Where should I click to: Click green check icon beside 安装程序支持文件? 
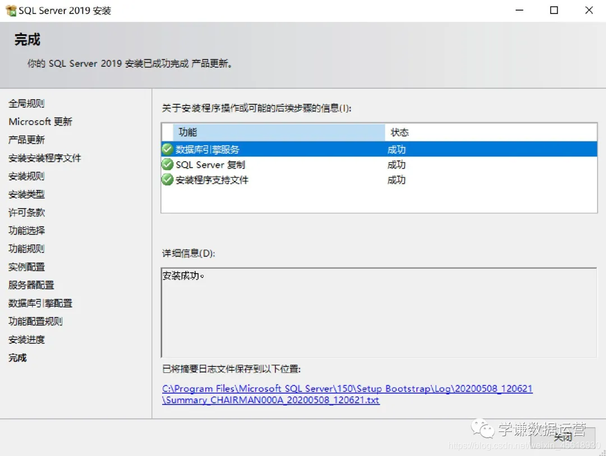[x=167, y=179]
